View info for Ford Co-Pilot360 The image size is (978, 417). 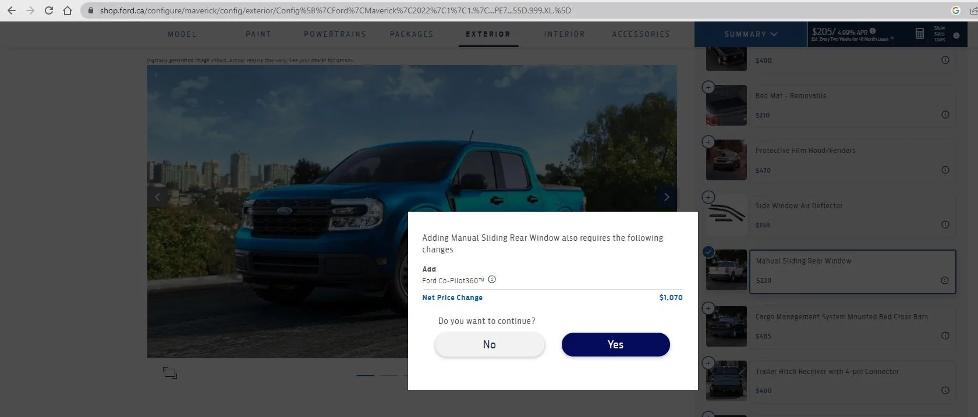pyautogui.click(x=492, y=279)
